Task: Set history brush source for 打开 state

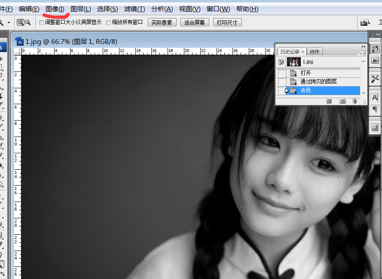Action: click(x=281, y=73)
